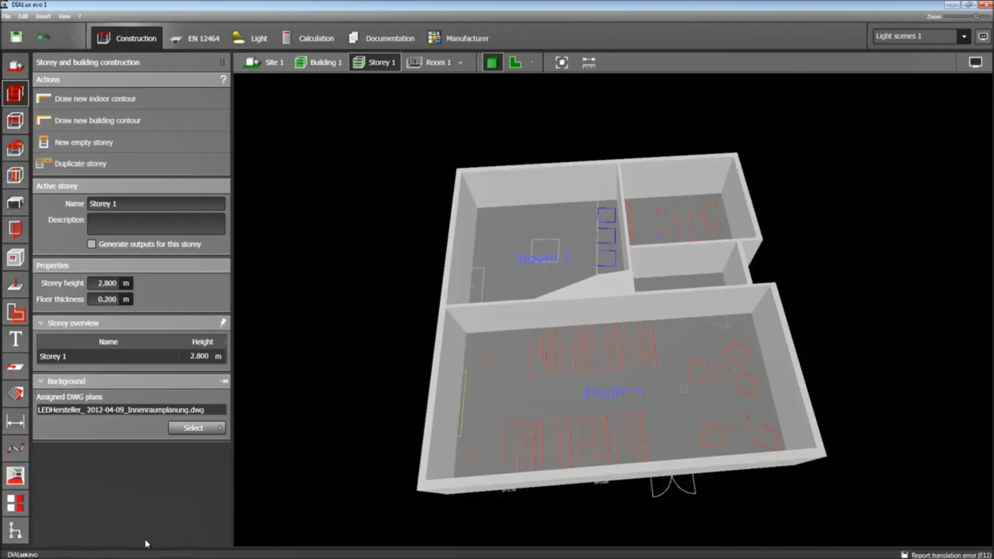This screenshot has width=994, height=559.
Task: Toggle the green L-shaped view button
Action: point(515,63)
